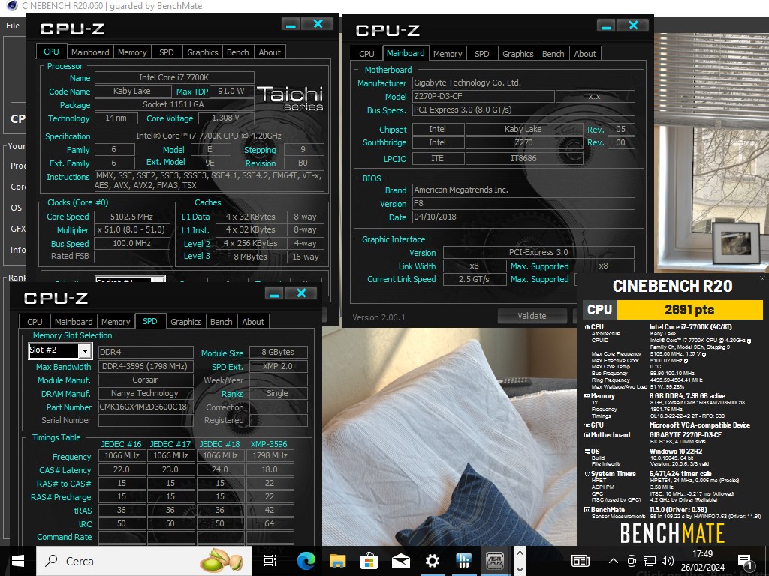Viewport: 769px width, 576px height.
Task: Open the Slot #2 memory slot dropdown
Action: point(86,350)
